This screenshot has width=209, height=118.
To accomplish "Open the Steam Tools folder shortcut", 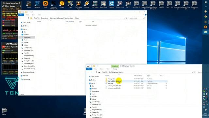I will (x=103, y=4).
